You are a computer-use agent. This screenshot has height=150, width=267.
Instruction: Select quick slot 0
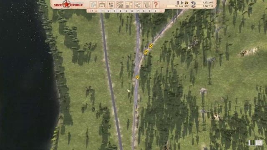coord(155,11)
